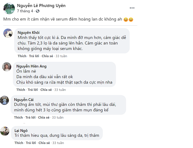
Task: Reply to Nguyên Khôi's comment via Trả lời
Action: (x=34, y=56)
